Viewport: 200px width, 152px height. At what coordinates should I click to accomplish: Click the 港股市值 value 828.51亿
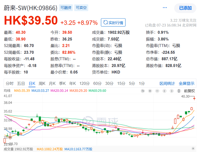tap(173, 65)
